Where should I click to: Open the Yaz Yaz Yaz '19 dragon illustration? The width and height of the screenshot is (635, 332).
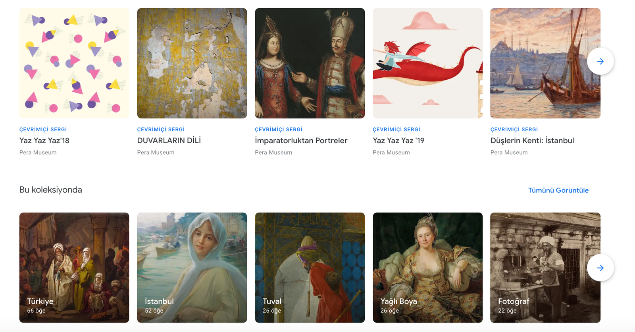tap(427, 63)
